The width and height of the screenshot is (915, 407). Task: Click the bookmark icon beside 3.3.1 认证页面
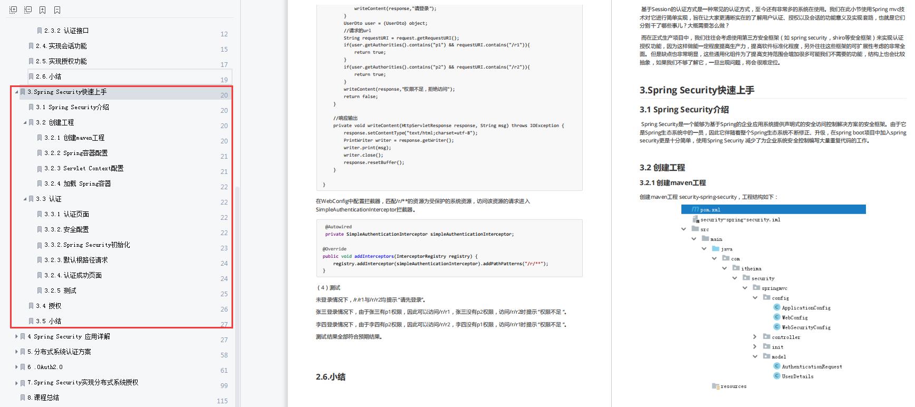pos(40,214)
